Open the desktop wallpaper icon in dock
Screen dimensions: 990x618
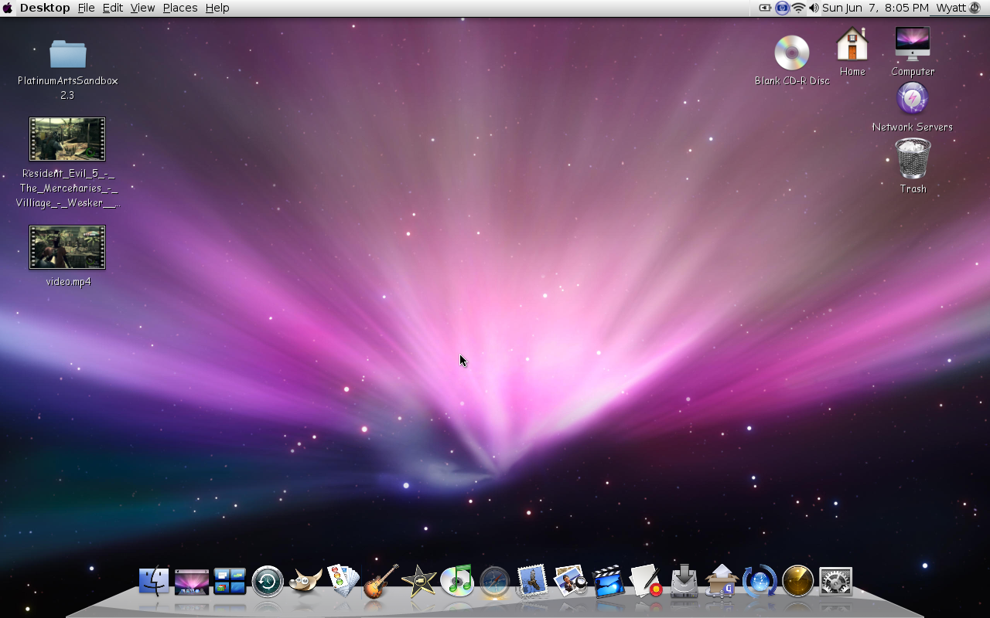click(x=191, y=582)
